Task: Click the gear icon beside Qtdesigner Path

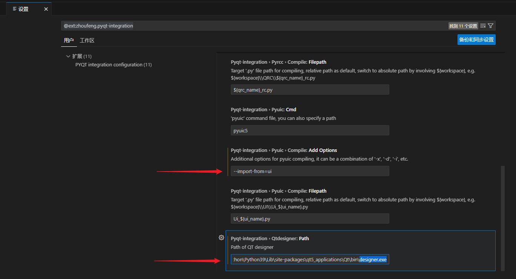Action: pos(221,238)
